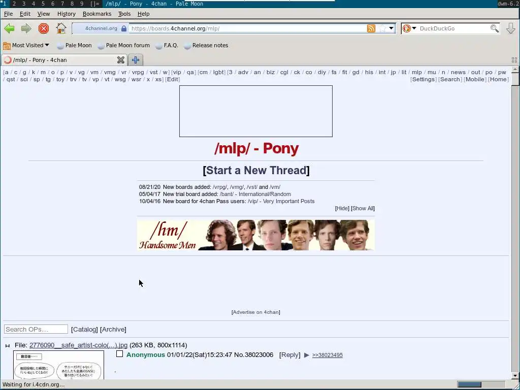
Task: Open the View menu
Action: coord(44,14)
